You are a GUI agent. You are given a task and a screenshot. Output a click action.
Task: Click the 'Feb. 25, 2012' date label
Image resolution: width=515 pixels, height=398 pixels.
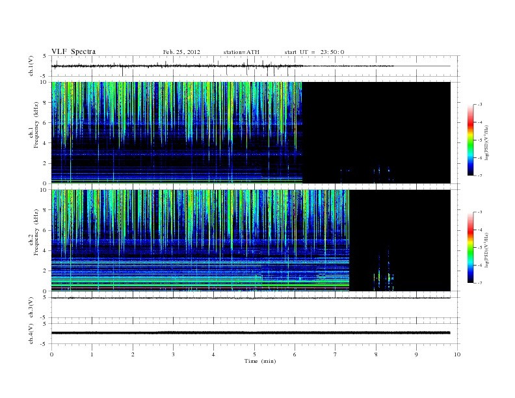(181, 52)
